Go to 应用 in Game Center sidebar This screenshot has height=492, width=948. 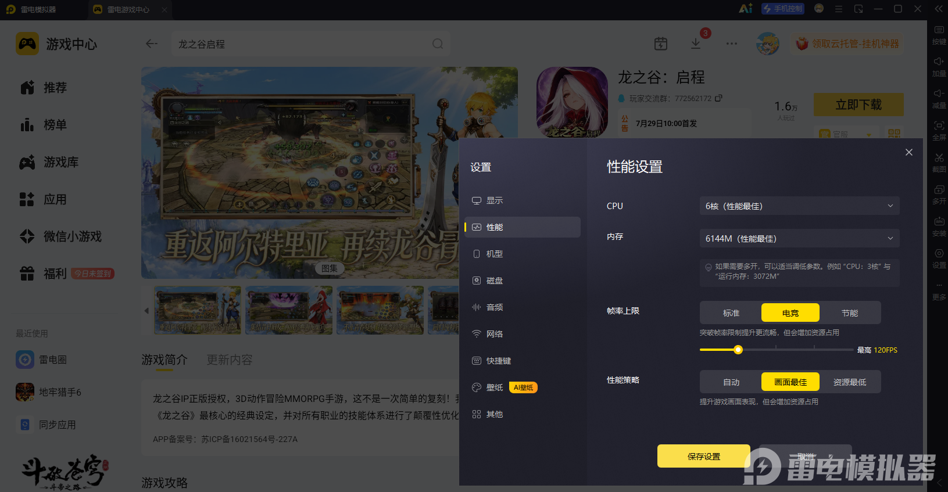point(44,199)
